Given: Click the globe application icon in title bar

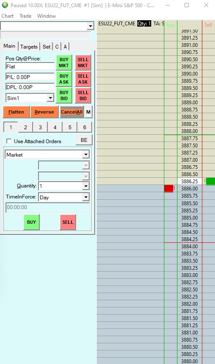Looking at the screenshot, I should (x=5, y=5).
